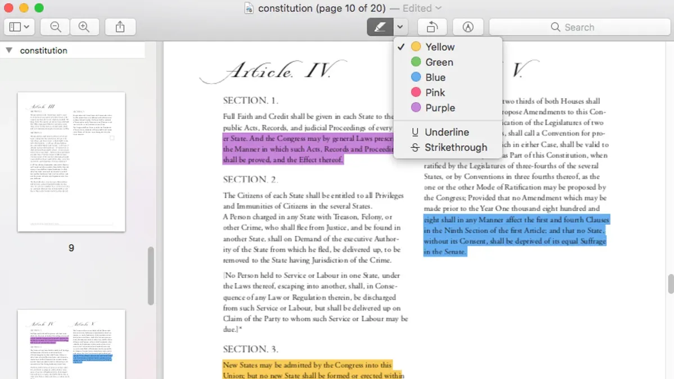Click the Search field
674x379 pixels.
(579, 27)
